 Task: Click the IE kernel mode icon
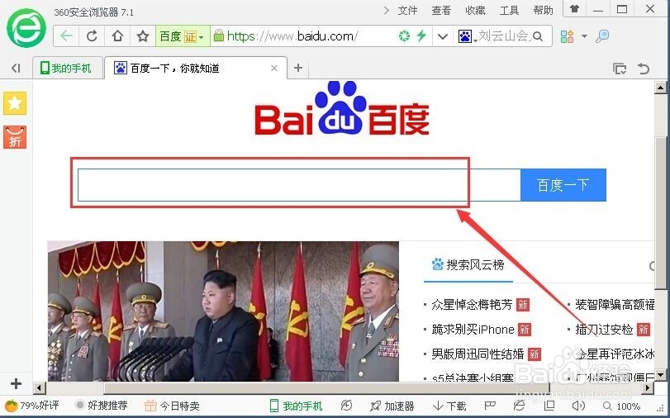click(519, 405)
